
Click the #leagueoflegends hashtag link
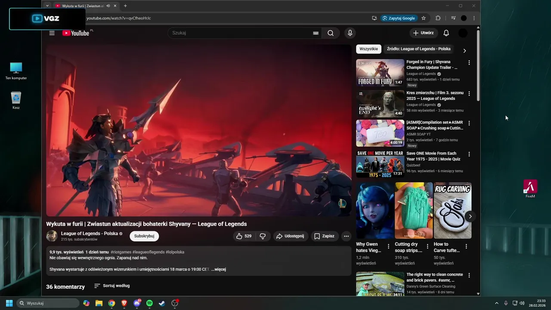point(149,252)
